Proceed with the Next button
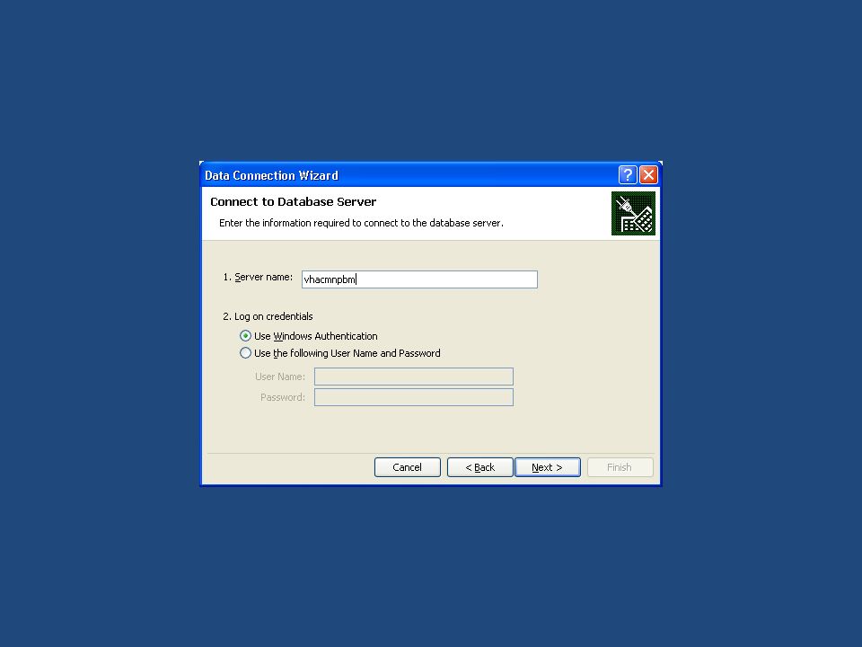This screenshot has height=647, width=862. point(548,467)
